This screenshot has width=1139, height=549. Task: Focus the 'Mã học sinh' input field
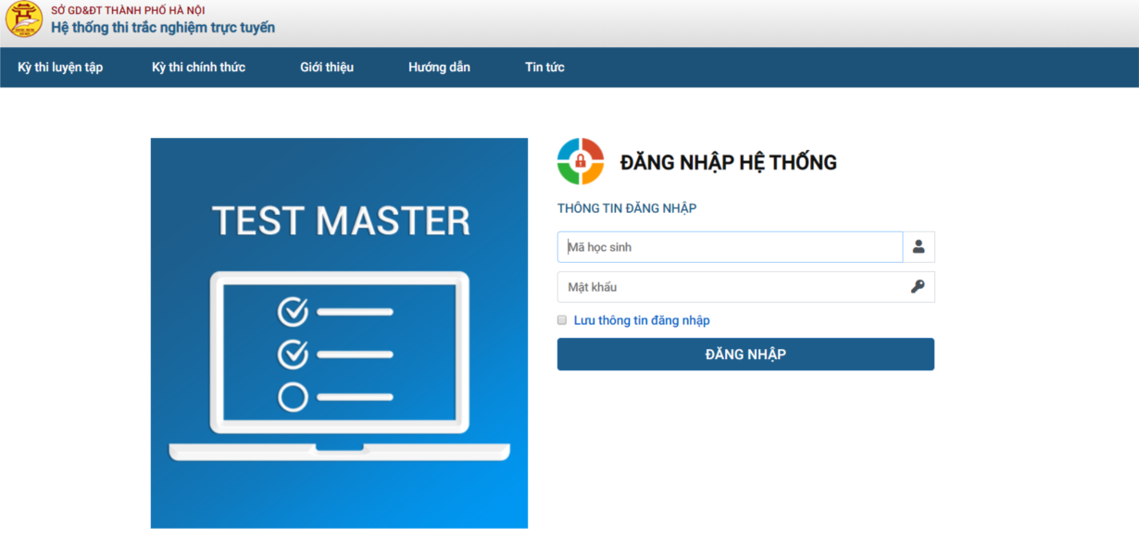click(730, 247)
